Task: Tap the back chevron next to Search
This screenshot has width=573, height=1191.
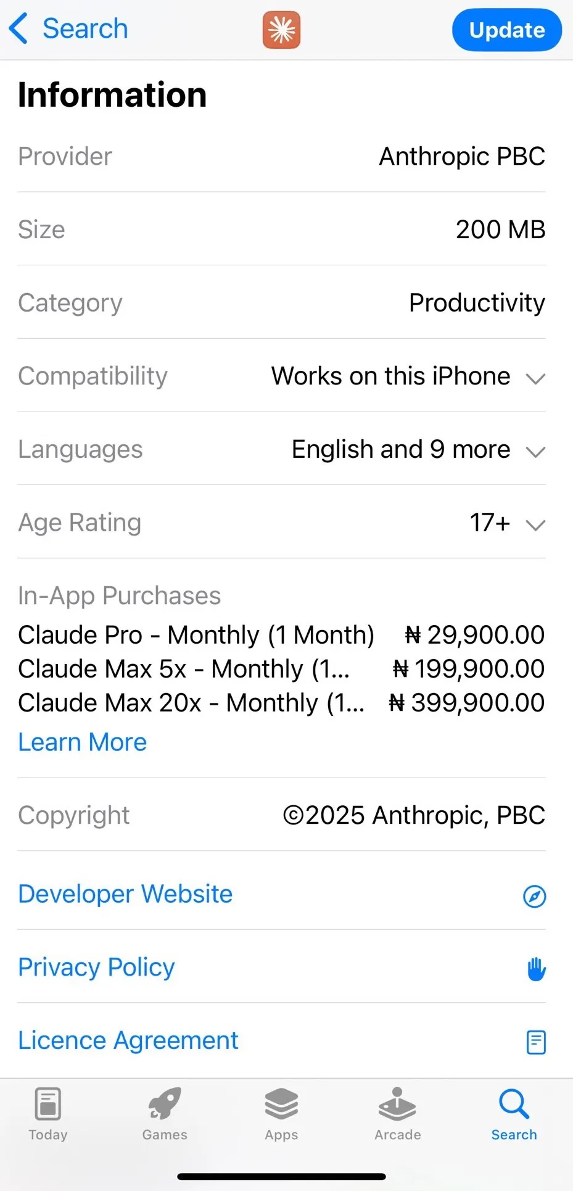Action: pos(19,29)
